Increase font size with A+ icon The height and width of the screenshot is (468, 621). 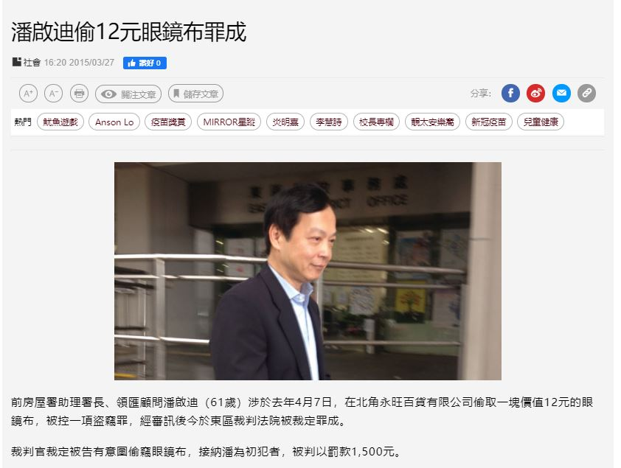[x=29, y=94]
